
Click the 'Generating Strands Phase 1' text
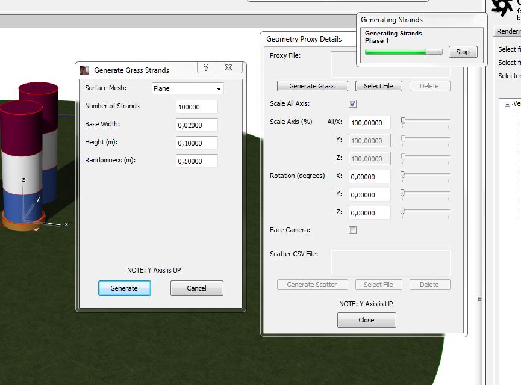393,37
